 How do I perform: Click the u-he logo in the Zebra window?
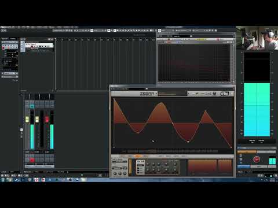tap(225, 94)
